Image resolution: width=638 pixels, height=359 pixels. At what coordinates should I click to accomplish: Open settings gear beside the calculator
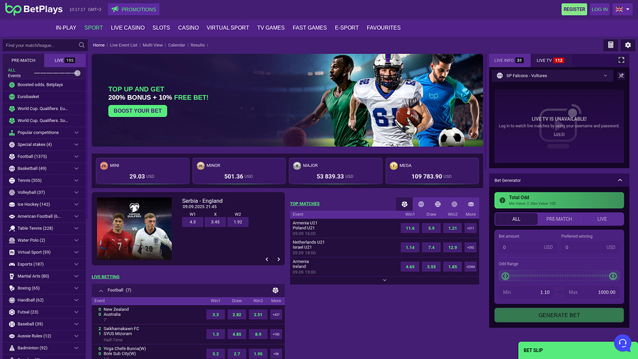(628, 45)
